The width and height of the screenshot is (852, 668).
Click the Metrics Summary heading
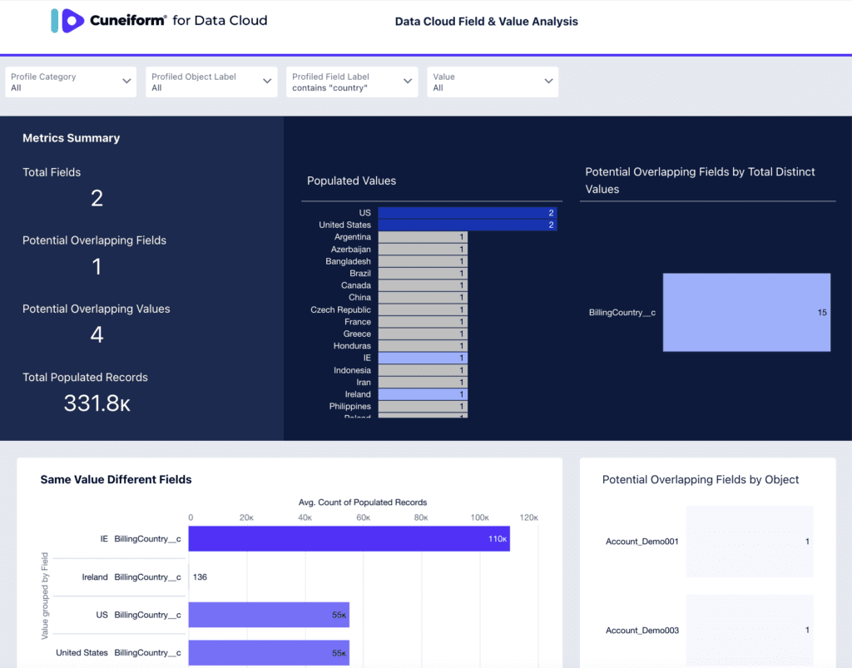tap(72, 138)
